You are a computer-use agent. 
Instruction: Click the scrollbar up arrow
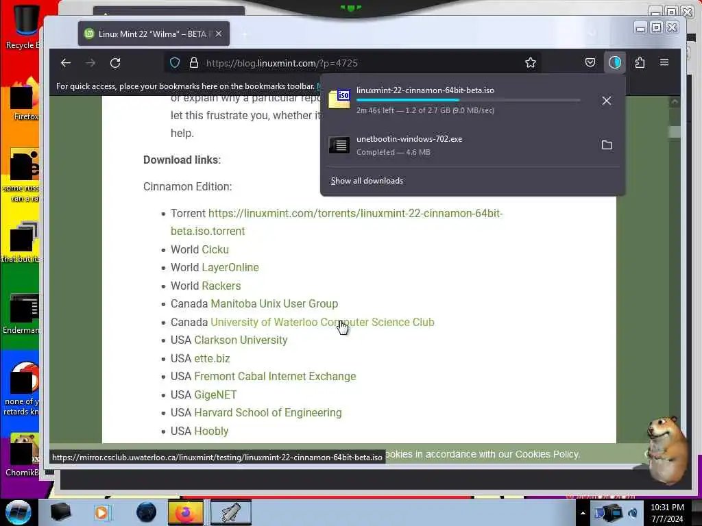675,102
